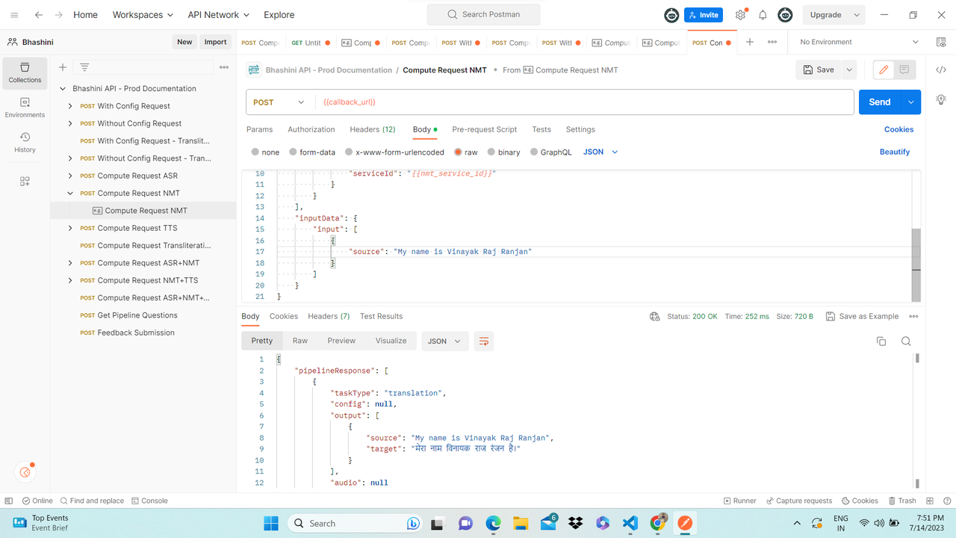The image size is (956, 538).
Task: Toggle response line wrap icon
Action: pyautogui.click(x=484, y=341)
